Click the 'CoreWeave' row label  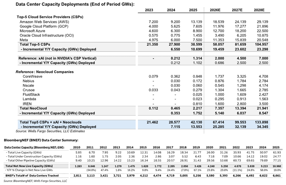point(32,77)
